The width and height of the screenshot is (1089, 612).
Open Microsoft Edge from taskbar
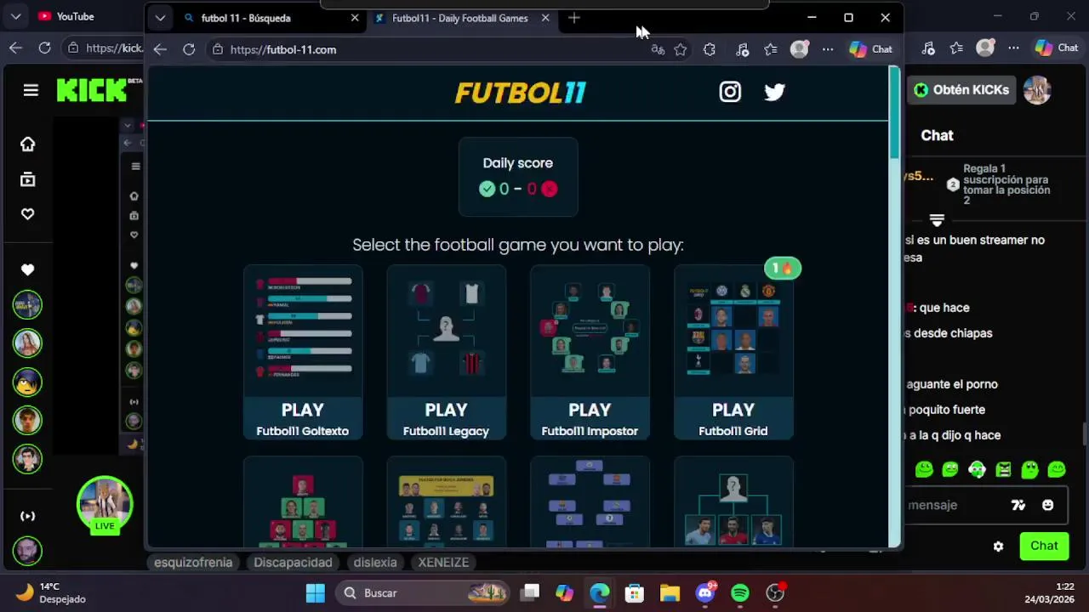point(600,592)
